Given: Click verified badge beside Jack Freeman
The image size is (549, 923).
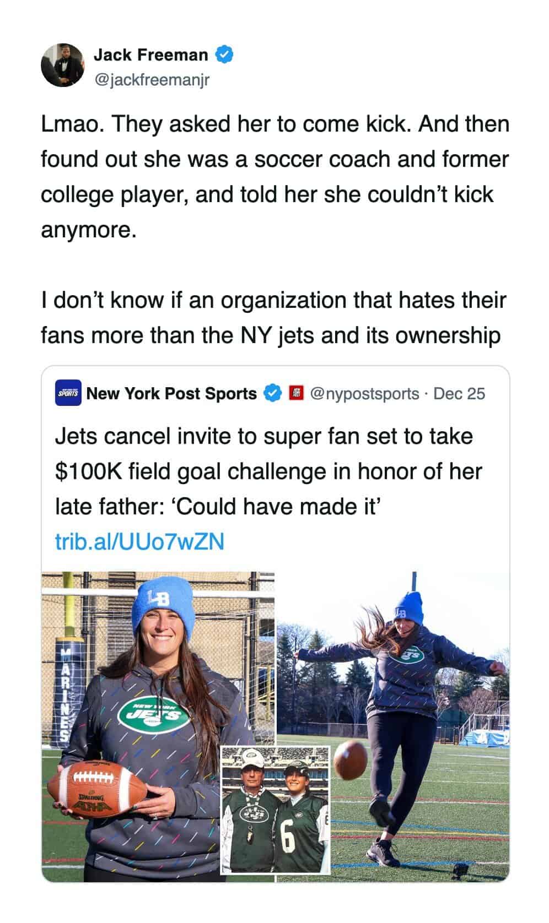Looking at the screenshot, I should [x=224, y=55].
